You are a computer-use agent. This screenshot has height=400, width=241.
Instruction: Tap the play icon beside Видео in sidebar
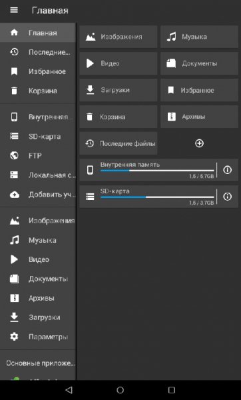(14, 259)
